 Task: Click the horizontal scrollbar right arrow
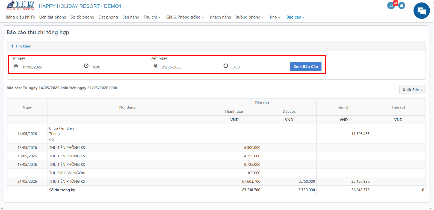click(x=430, y=209)
